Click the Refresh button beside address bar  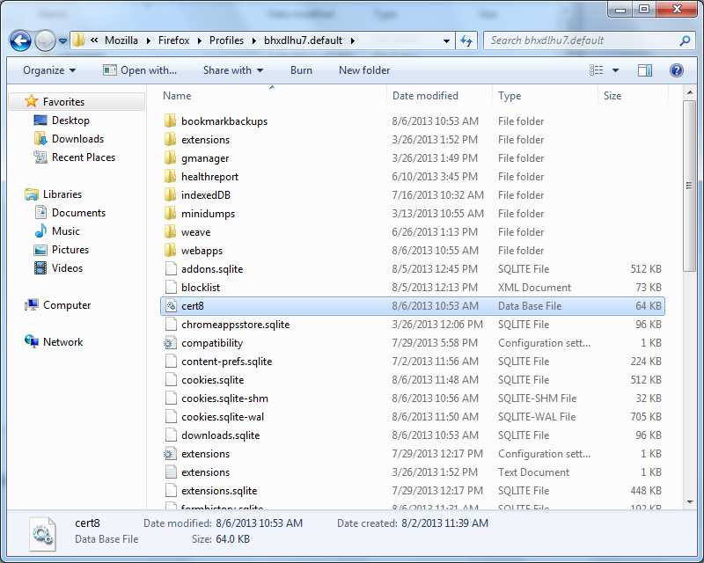(466, 40)
